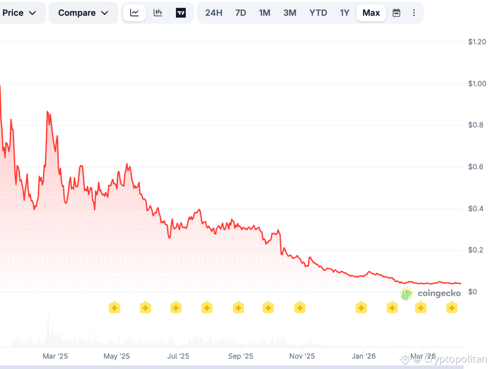Click the star marker near Jan '26
Screen dimensions: 490x369
point(361,307)
